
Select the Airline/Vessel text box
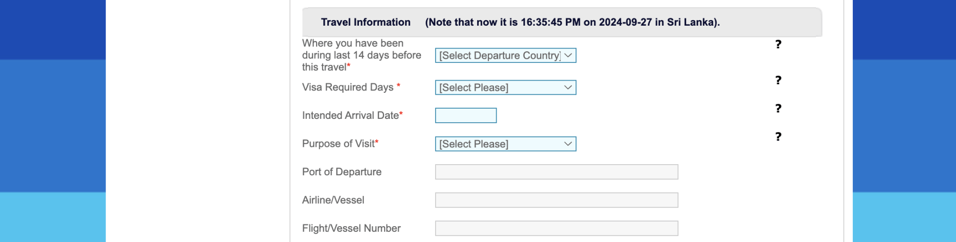point(556,200)
